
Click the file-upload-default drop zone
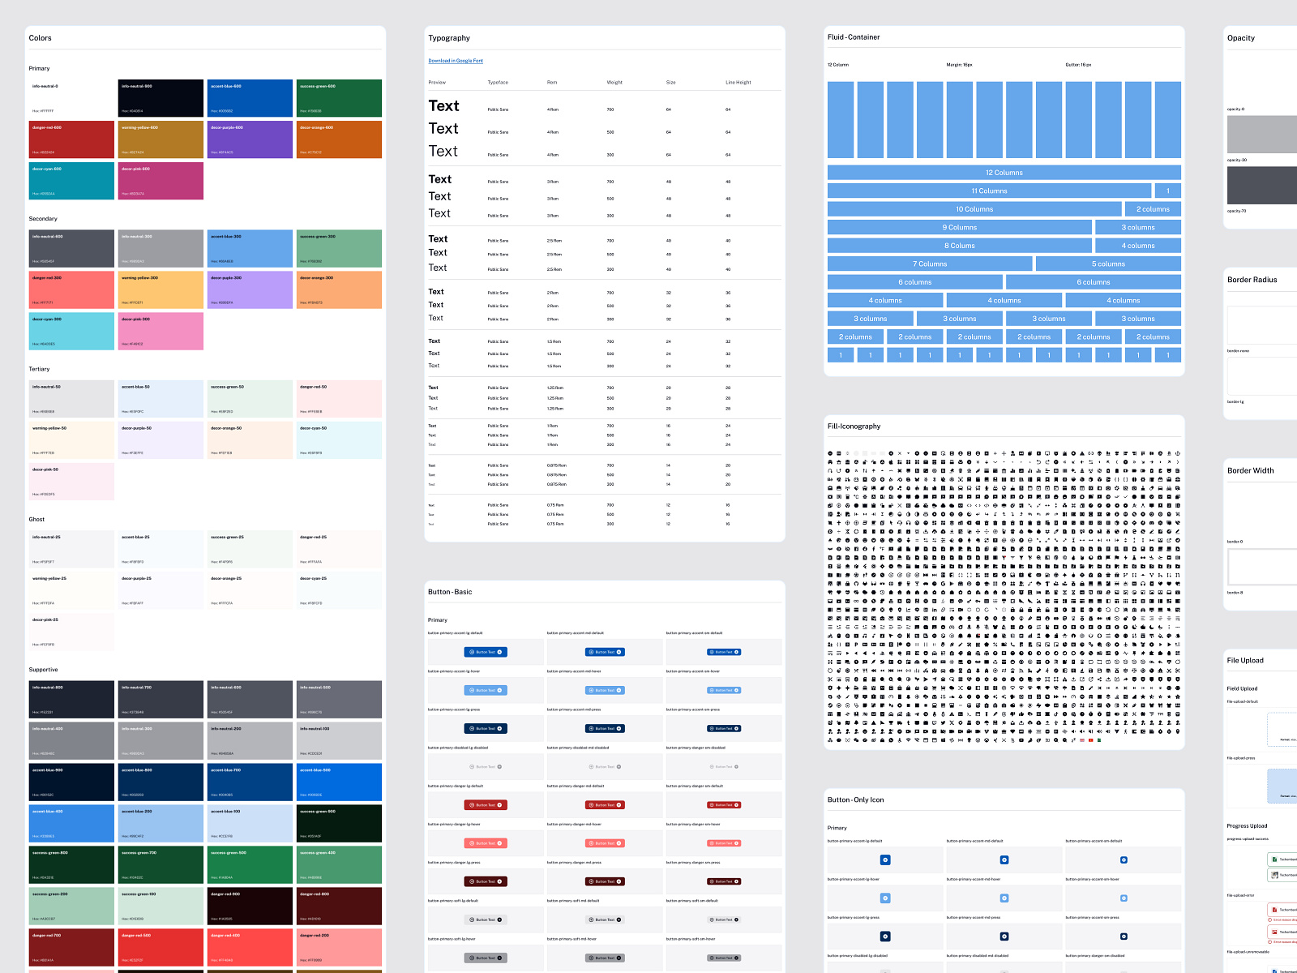click(1283, 730)
